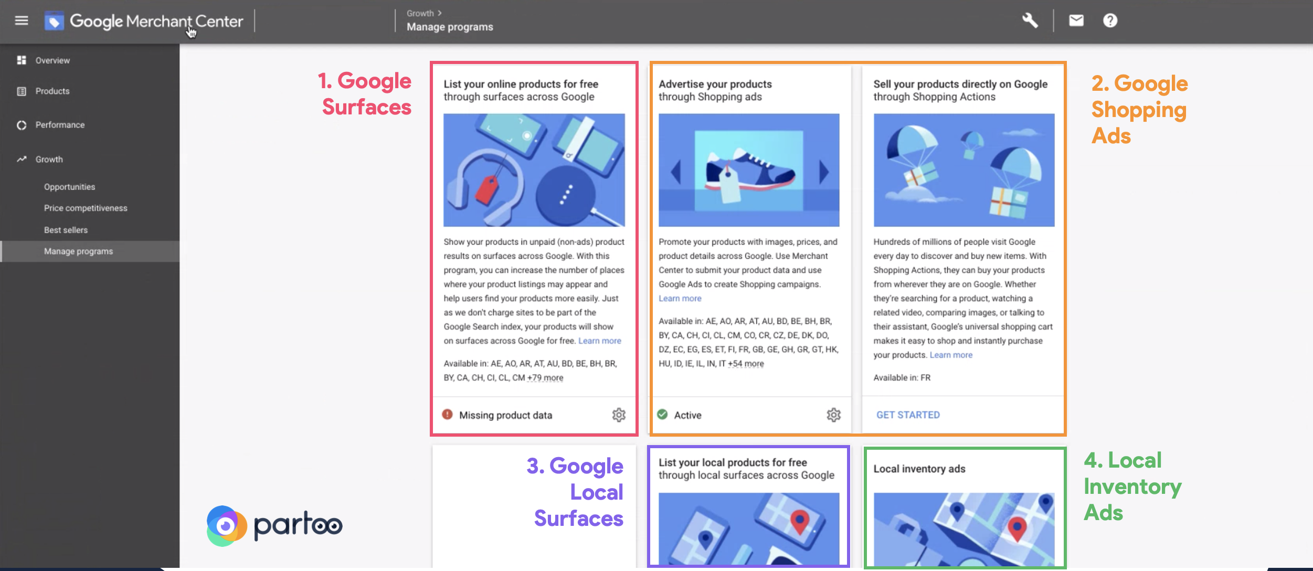Click 'Advertise your products' heading

715,84
